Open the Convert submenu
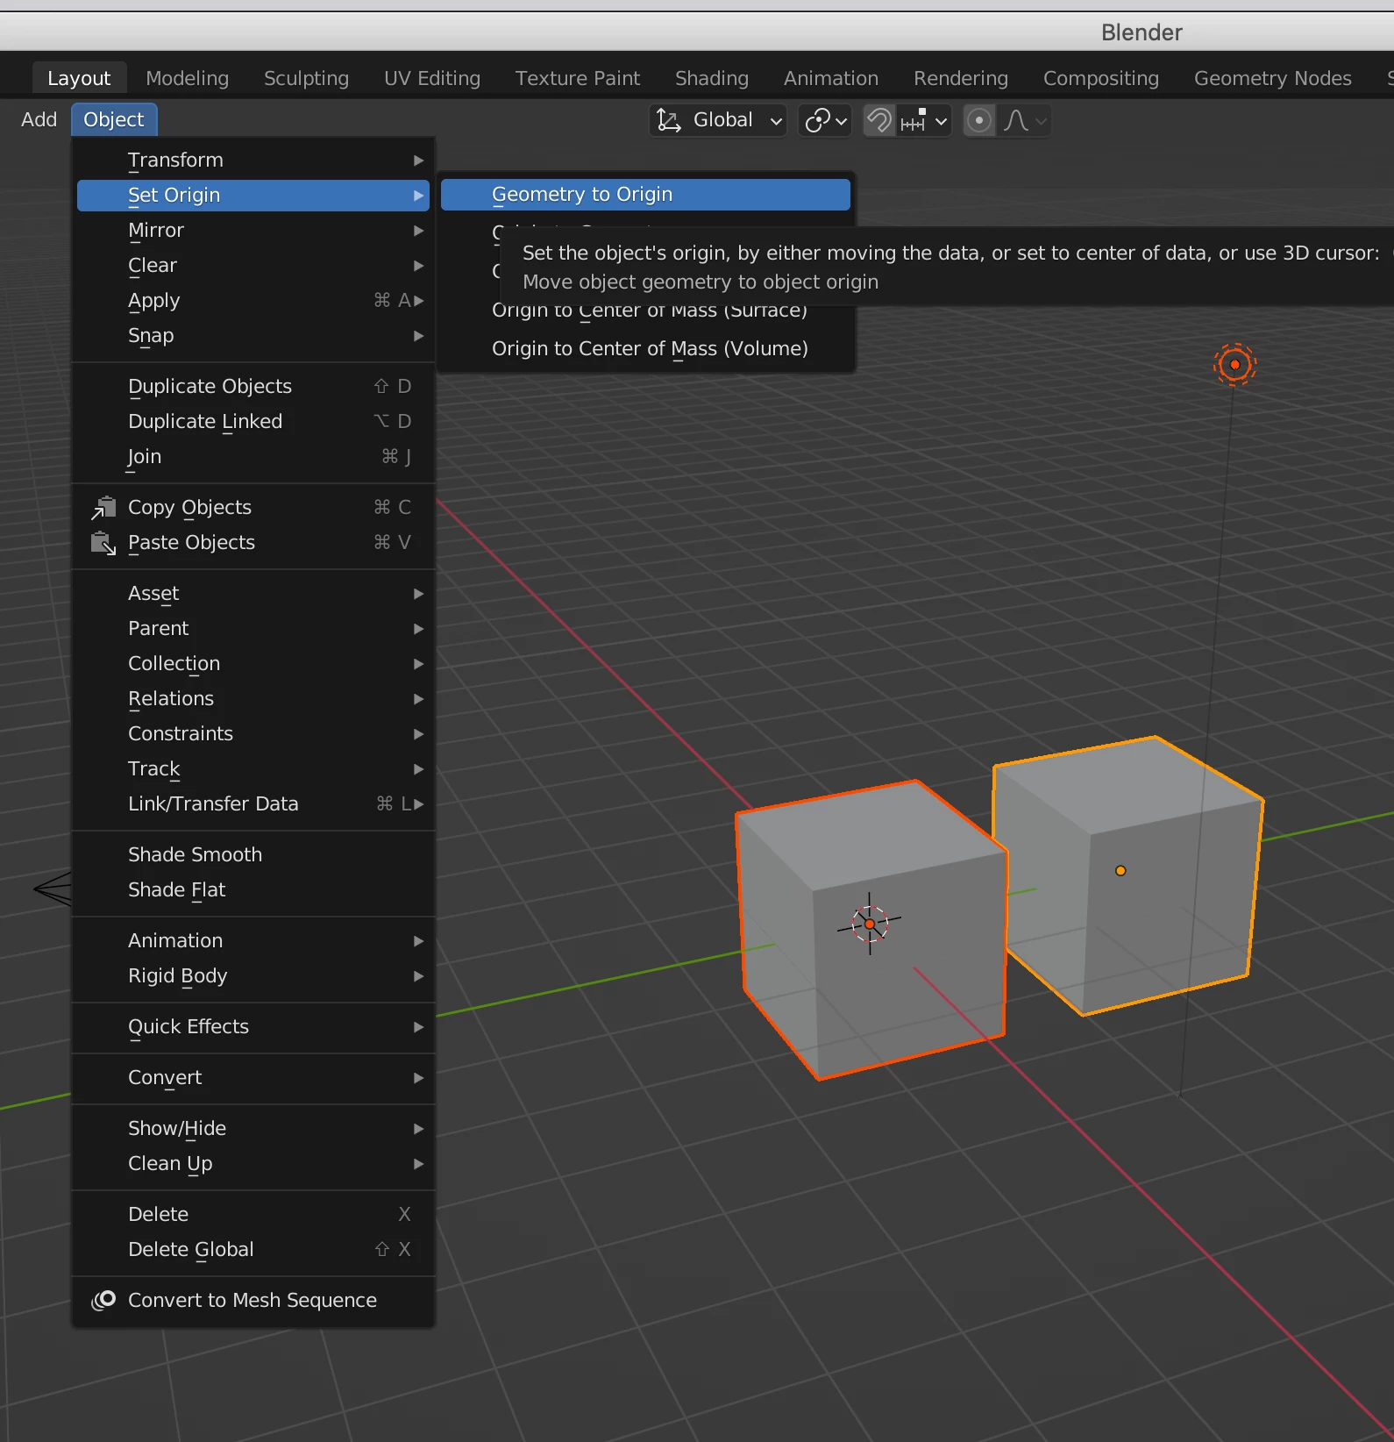 [x=252, y=1078]
